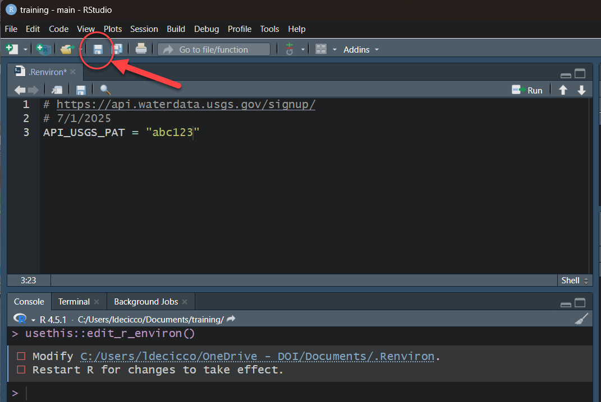Switch to the Terminal tab
This screenshot has height=402, width=601.
pos(74,302)
